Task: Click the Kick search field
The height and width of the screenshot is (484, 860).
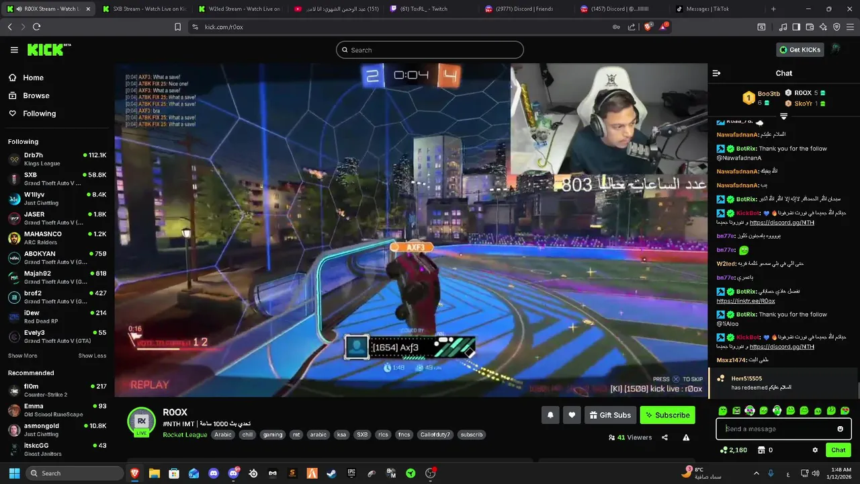Action: [430, 50]
